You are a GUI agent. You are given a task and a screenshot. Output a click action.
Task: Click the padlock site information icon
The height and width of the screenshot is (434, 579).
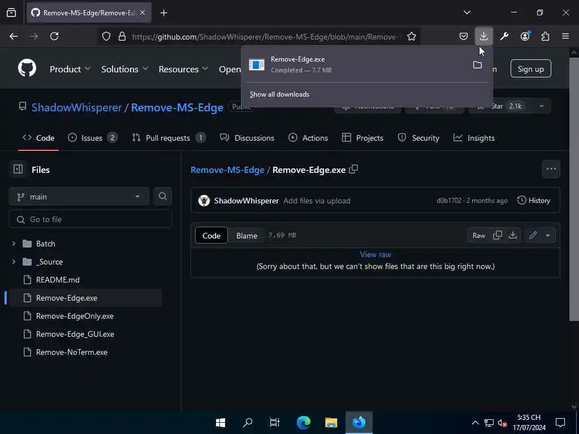click(122, 36)
